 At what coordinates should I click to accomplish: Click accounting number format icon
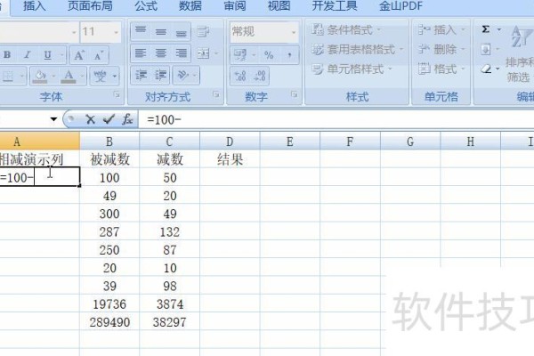pyautogui.click(x=240, y=55)
